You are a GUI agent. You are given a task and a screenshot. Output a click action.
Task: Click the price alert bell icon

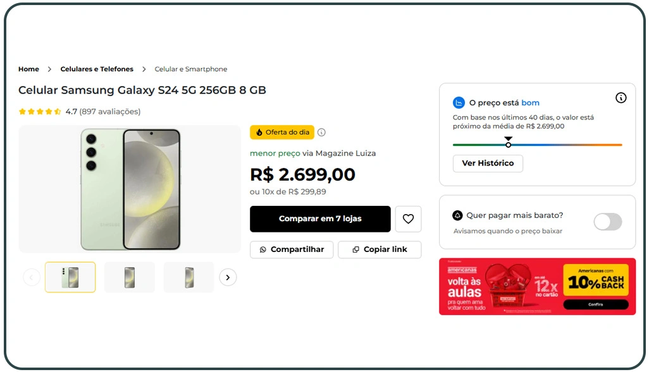458,215
